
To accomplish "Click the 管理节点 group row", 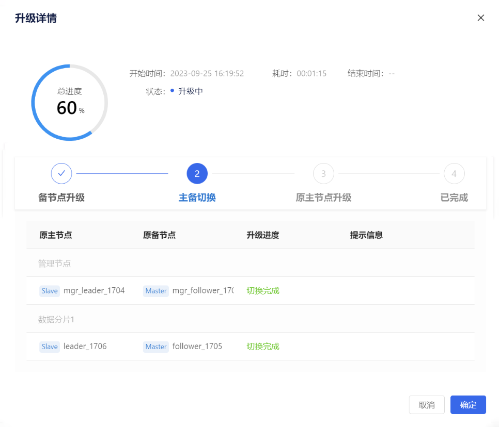I will 251,263.
